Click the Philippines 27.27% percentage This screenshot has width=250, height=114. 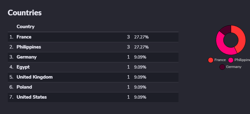pyautogui.click(x=141, y=47)
